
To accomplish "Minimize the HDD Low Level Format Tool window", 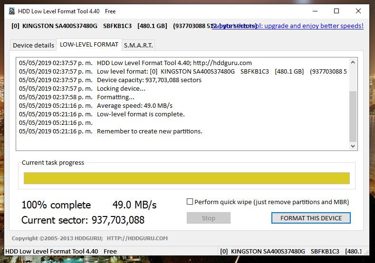I will click(315, 11).
